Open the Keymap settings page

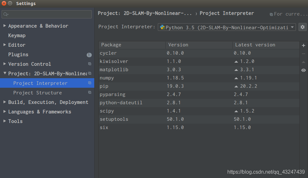[17, 35]
